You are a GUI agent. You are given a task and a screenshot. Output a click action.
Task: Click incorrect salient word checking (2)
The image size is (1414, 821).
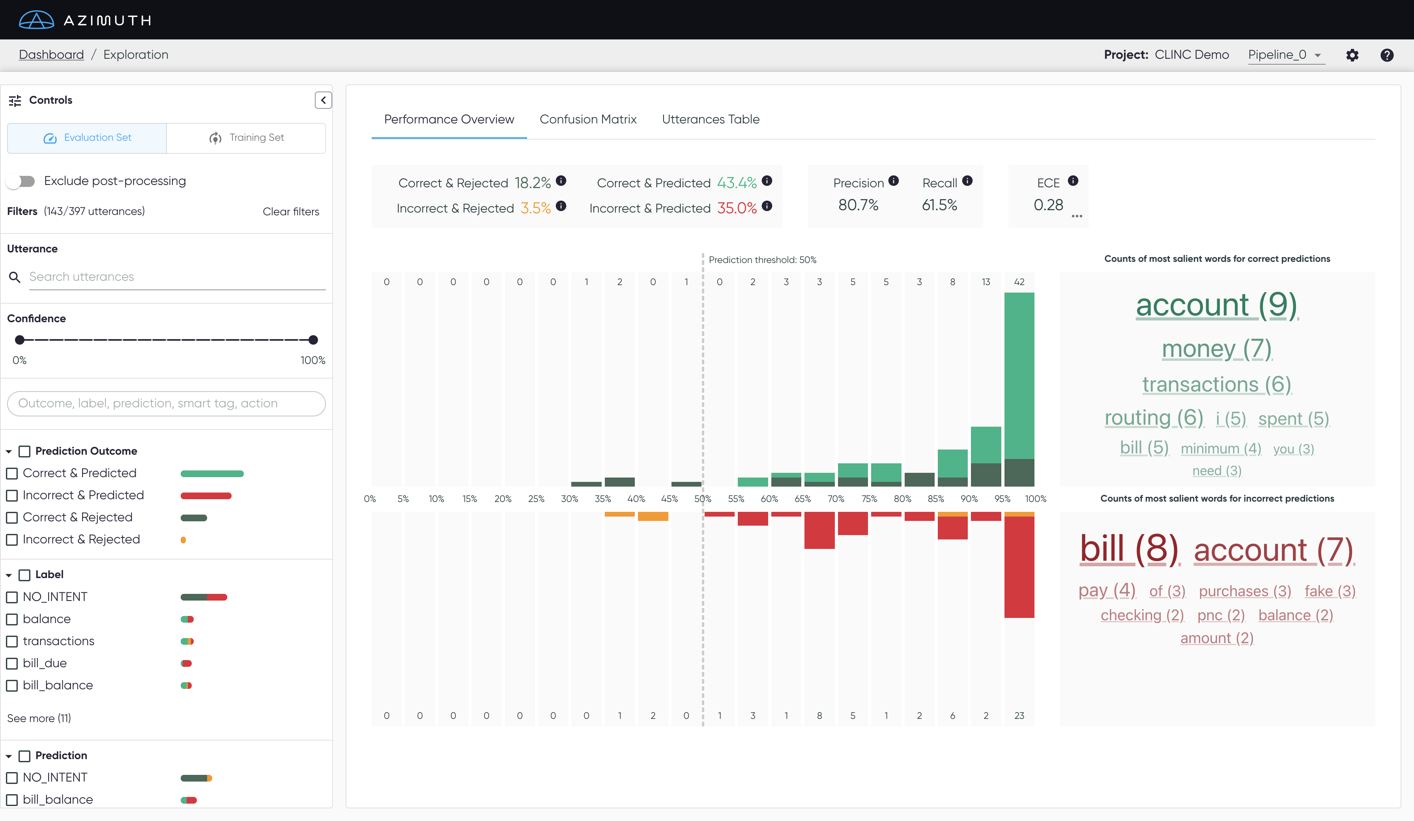(x=1143, y=615)
